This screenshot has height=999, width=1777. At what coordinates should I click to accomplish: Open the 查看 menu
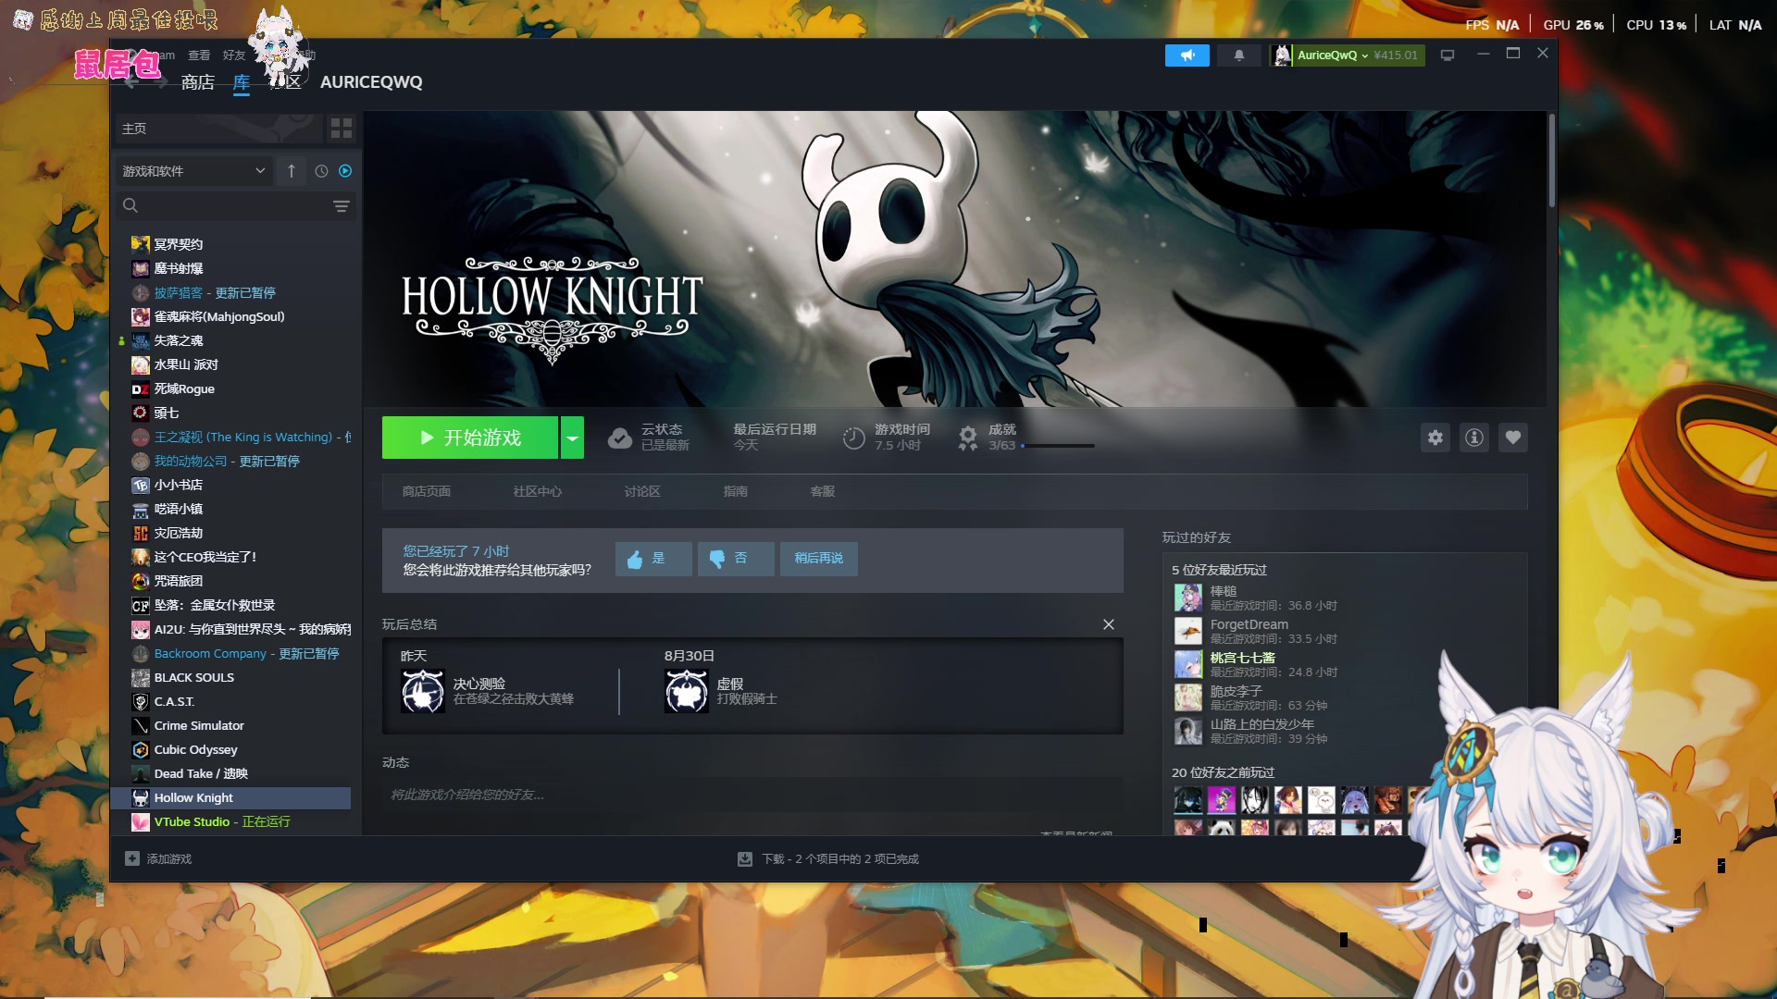point(199,55)
